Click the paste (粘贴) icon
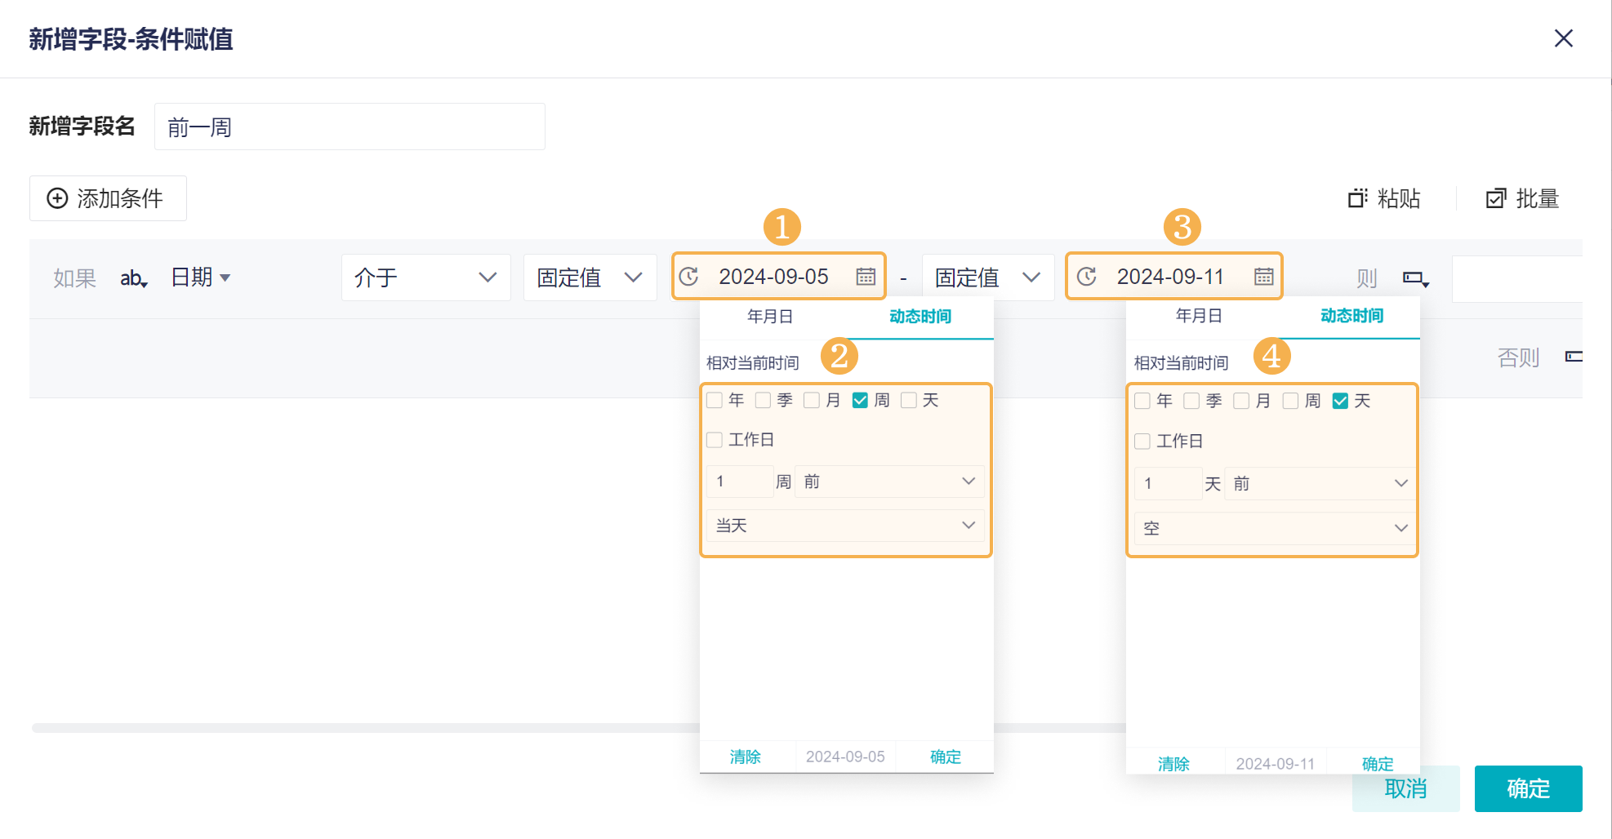Screen dimensions: 1612x839 tap(1356, 198)
